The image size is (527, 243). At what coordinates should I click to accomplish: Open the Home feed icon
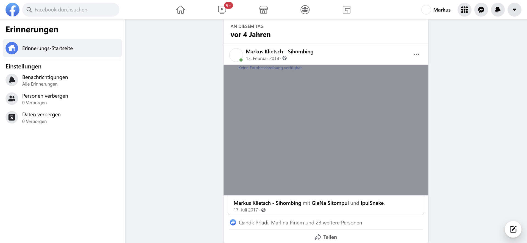[x=180, y=10]
